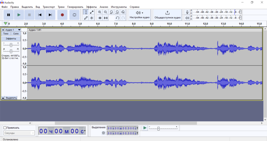Click the selection start time field
Screen dimensions: 267x141
coord(122,128)
